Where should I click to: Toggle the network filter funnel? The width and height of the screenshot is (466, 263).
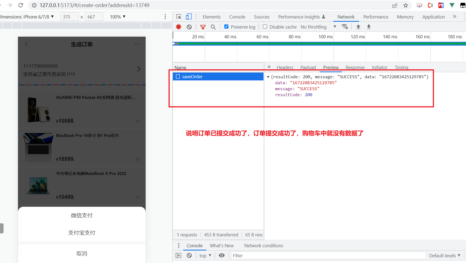(x=203, y=27)
